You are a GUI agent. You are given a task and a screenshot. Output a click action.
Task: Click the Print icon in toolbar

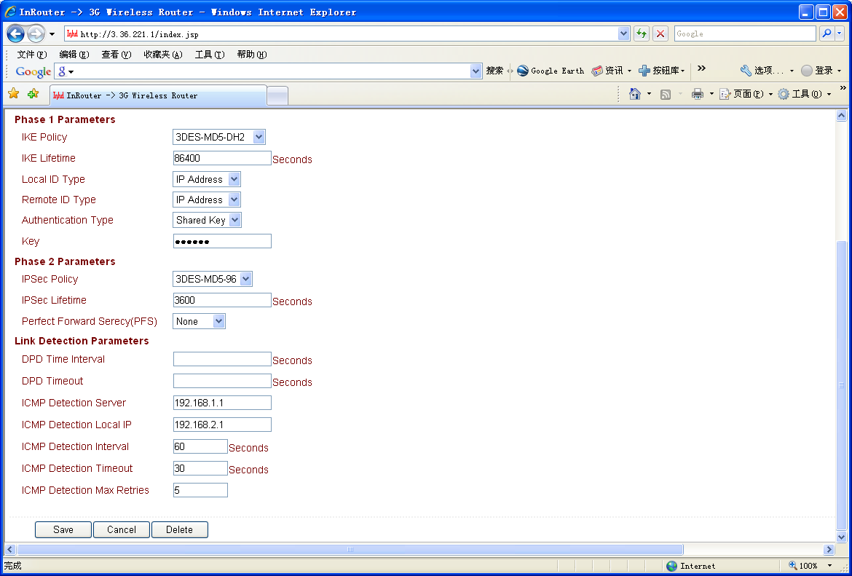(x=697, y=94)
